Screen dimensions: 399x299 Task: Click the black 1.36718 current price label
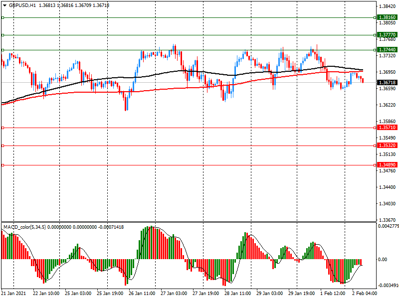coord(387,83)
